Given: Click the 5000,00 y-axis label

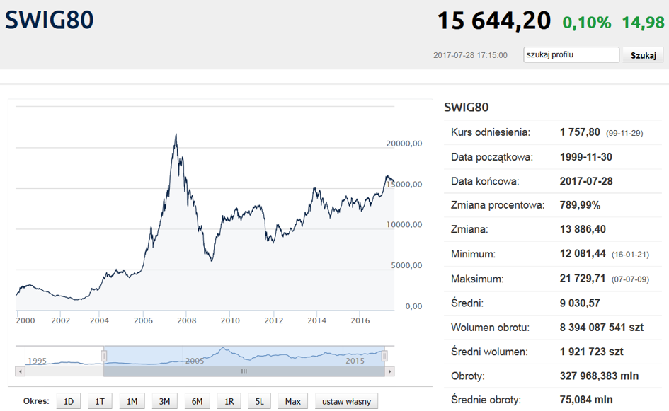Looking at the screenshot, I should coord(406,265).
